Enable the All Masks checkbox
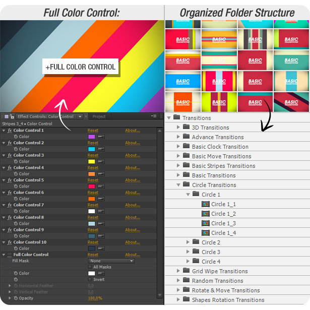 (90, 267)
